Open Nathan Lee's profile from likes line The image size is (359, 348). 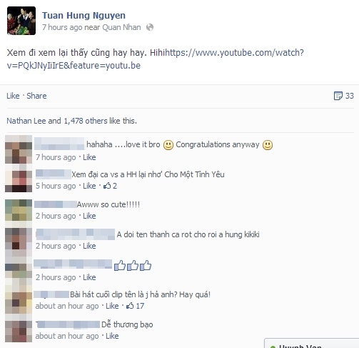26,121
